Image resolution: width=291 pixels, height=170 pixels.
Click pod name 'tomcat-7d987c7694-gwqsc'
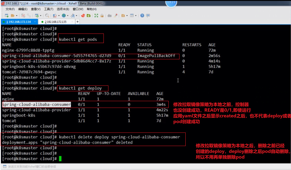point(29,72)
